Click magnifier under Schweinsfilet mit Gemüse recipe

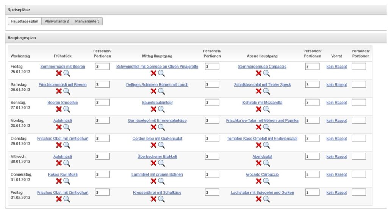tap(161, 73)
